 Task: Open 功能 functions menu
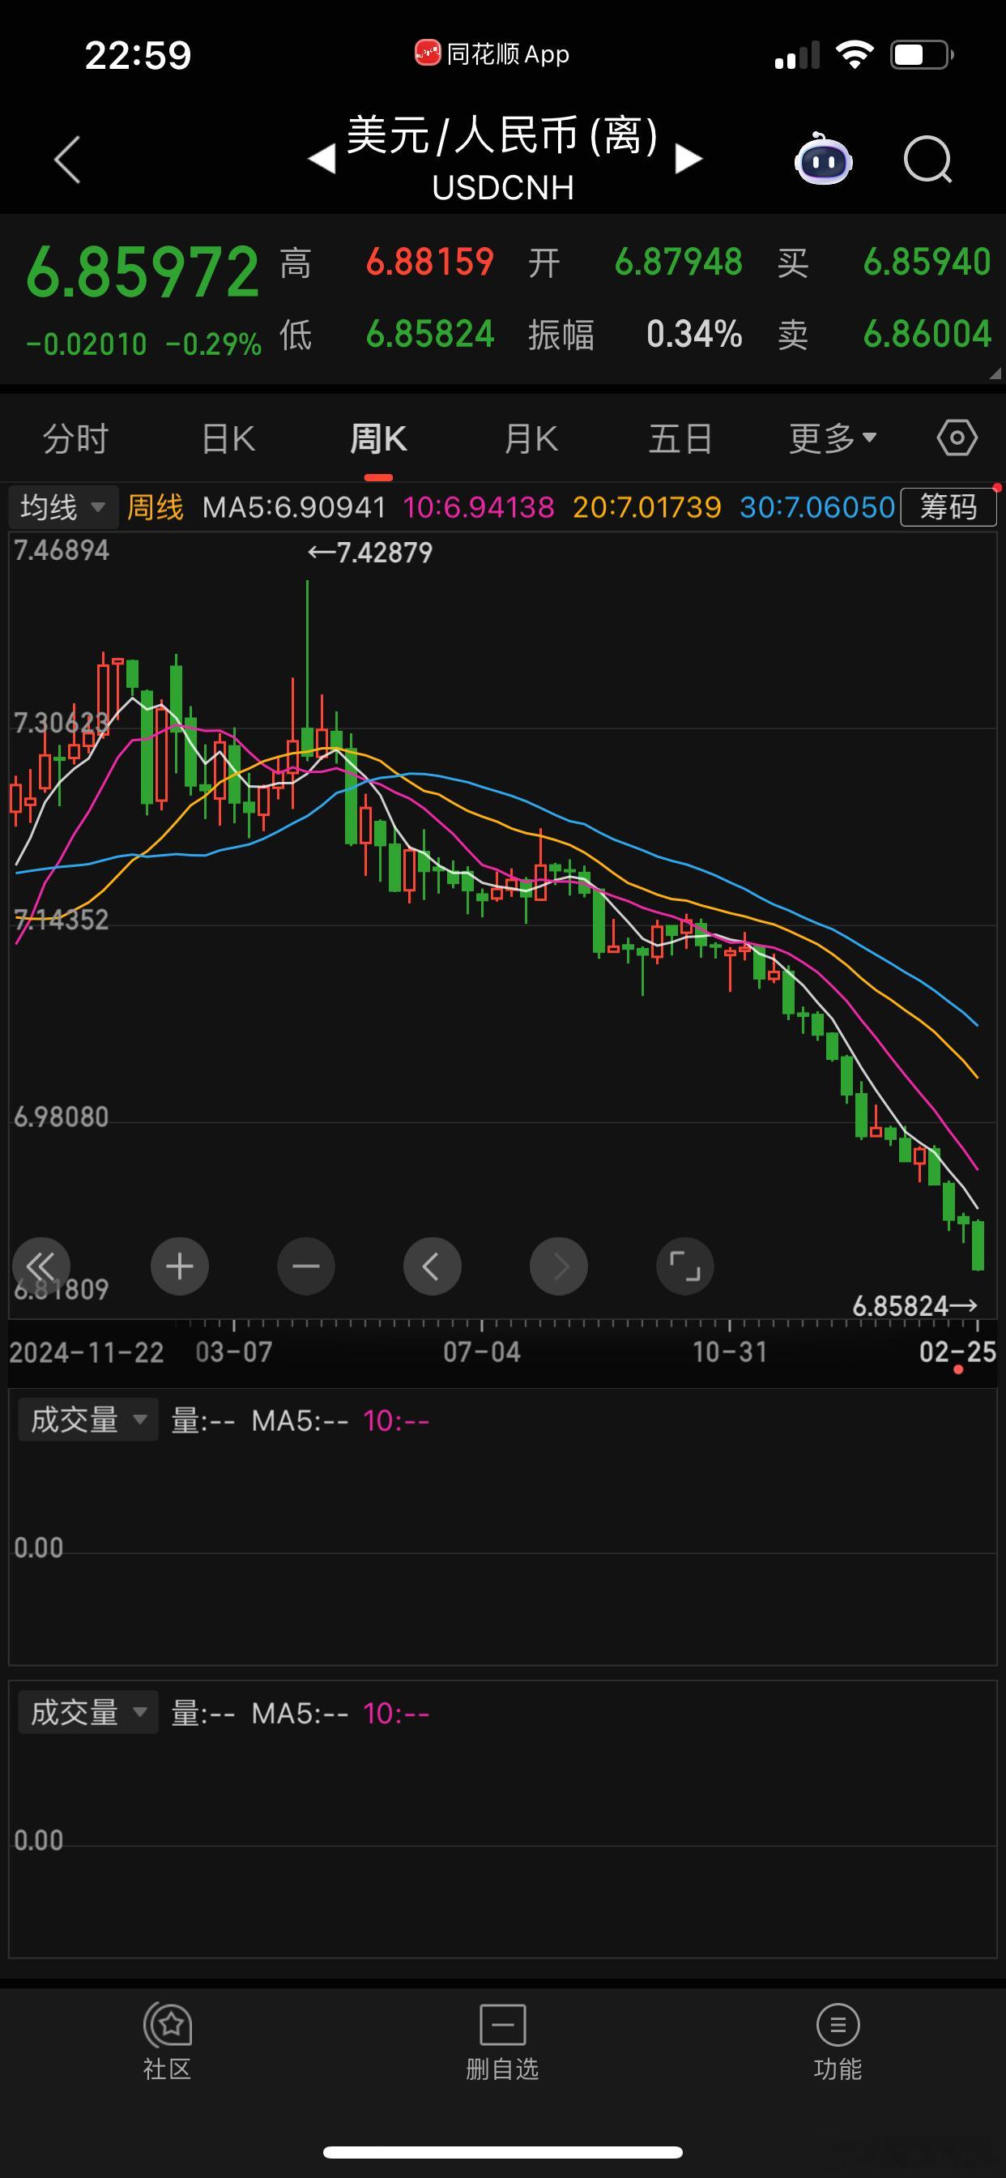(x=838, y=2041)
